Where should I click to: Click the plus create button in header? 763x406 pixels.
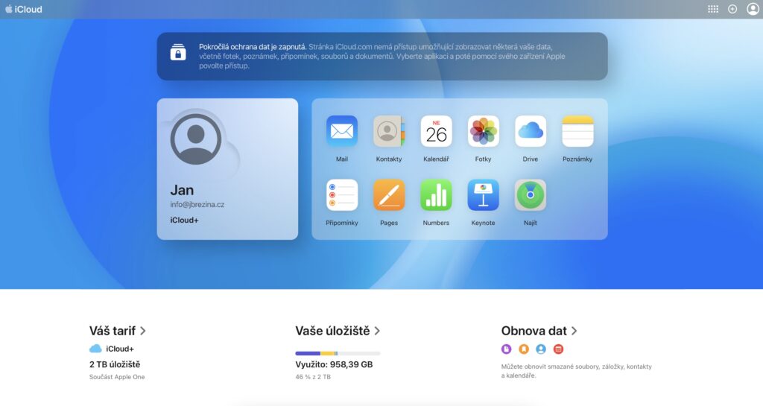click(732, 9)
